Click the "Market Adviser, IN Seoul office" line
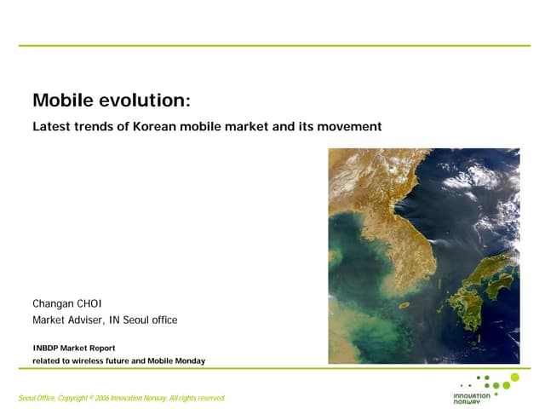545x409 pixels. point(105,320)
